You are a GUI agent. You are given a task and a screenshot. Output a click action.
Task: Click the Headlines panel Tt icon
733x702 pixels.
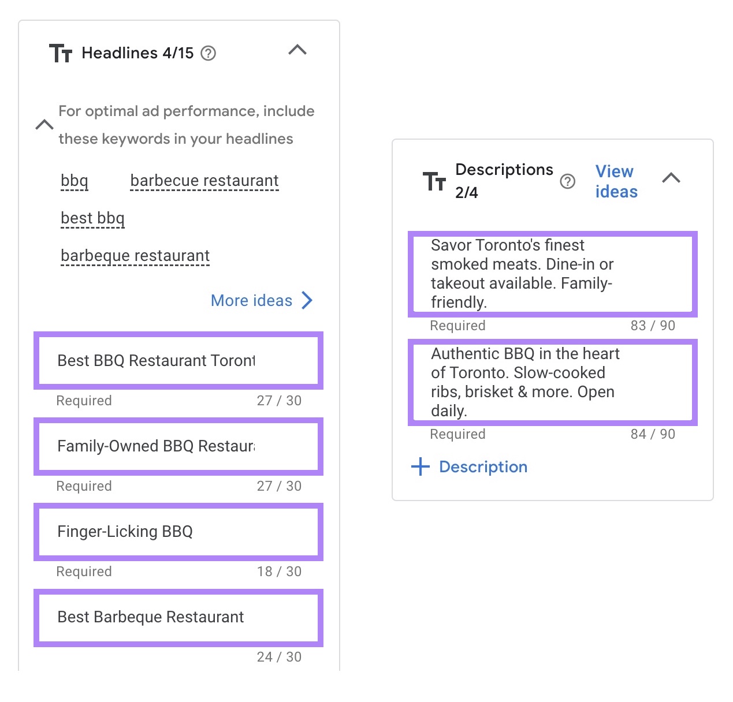point(61,53)
